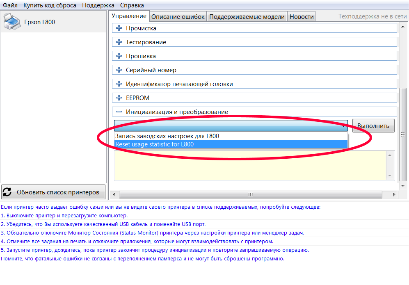The width and height of the screenshot is (409, 285).
Task: Open the Файл menu
Action: point(10,5)
